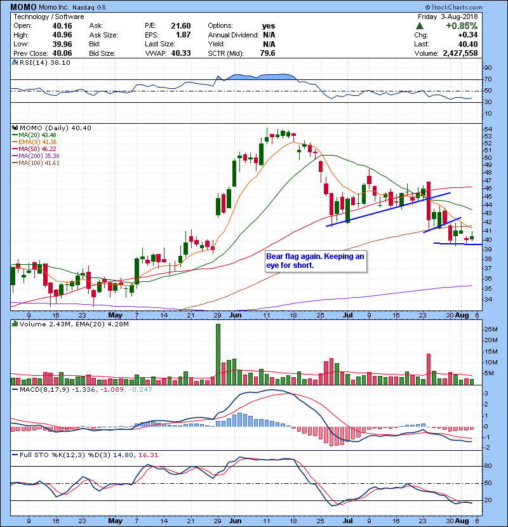Click the Prev Close value 40.06
This screenshot has height=527, width=508.
(x=62, y=53)
